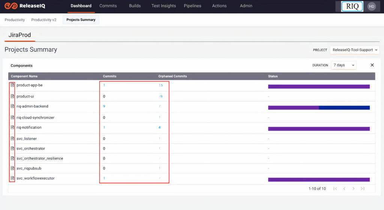Open the Admin menu
This screenshot has height=210, width=384.
pos(246,6)
